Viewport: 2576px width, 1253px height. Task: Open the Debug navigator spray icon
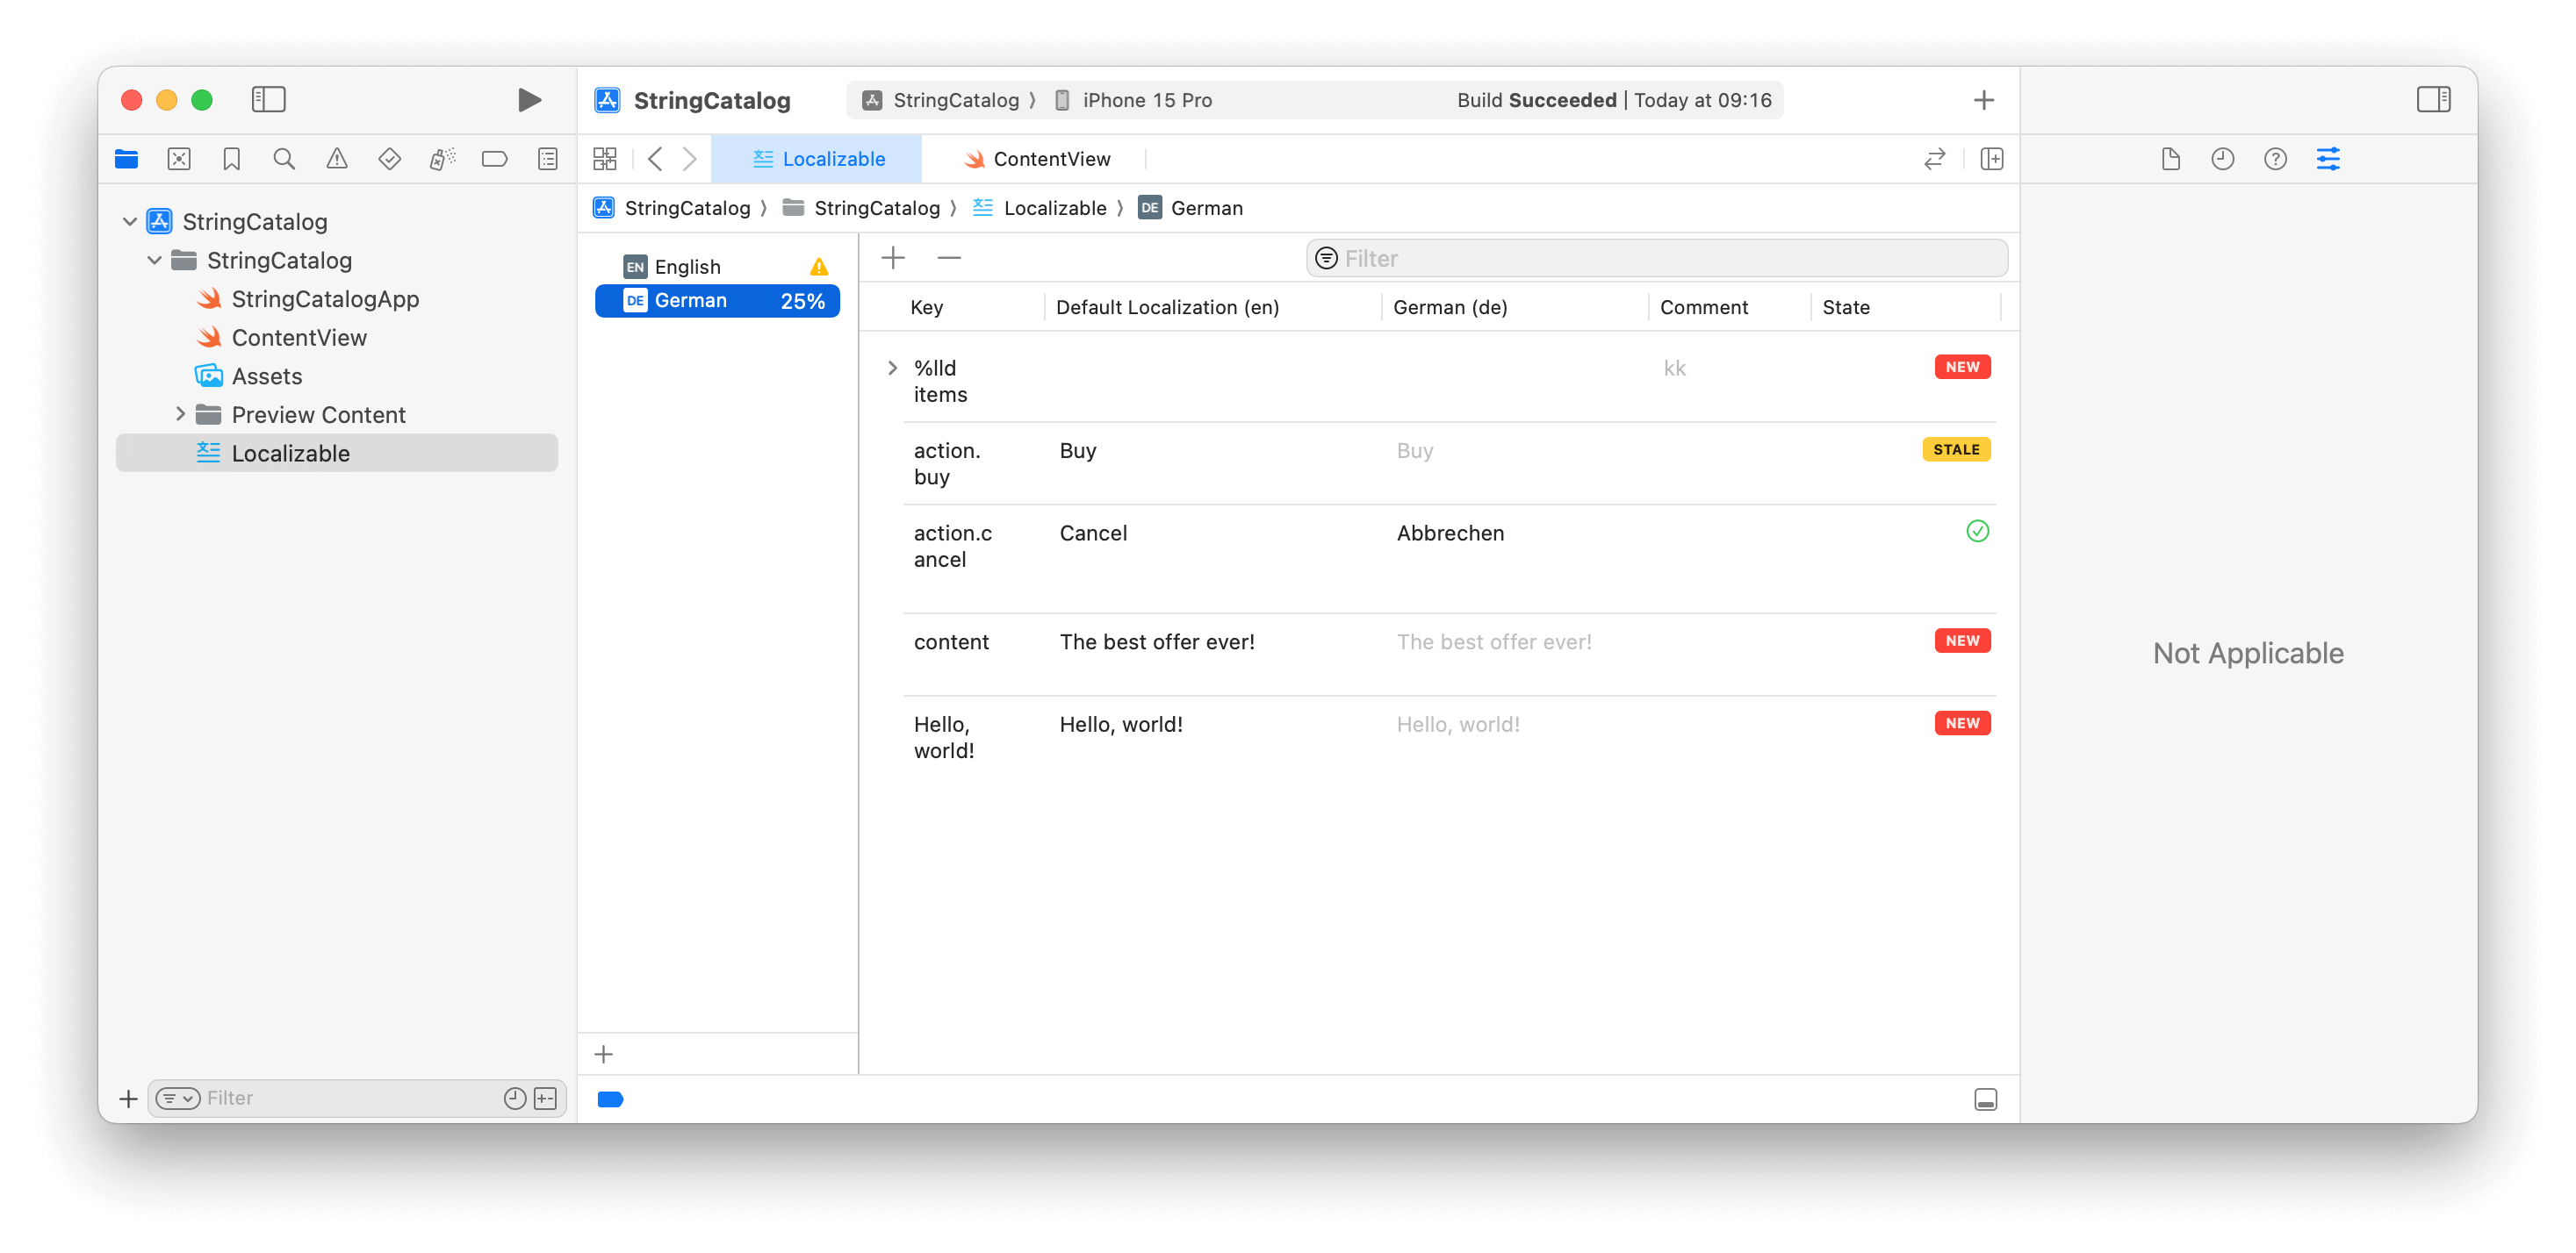point(442,159)
